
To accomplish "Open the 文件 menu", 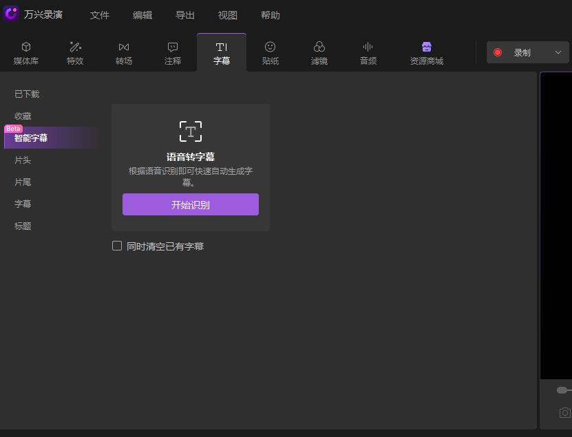I will (100, 15).
